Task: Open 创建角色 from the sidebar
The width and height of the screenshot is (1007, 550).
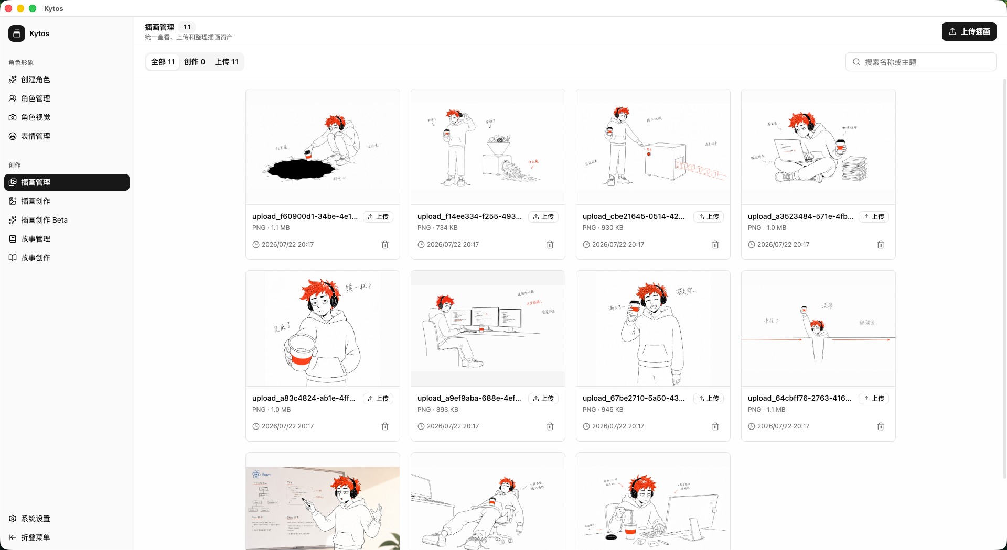Action: pyautogui.click(x=67, y=80)
